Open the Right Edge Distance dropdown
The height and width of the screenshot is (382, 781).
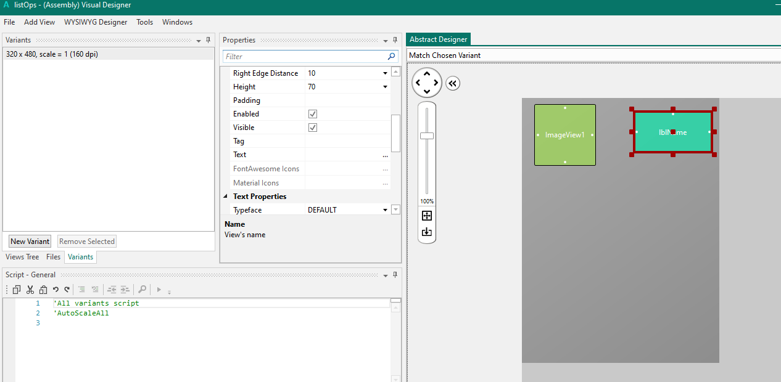385,73
